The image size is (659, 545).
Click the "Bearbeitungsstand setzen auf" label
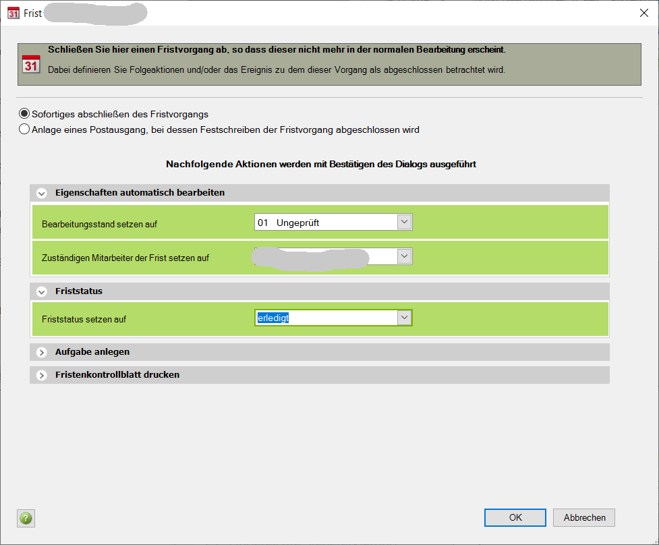click(99, 224)
